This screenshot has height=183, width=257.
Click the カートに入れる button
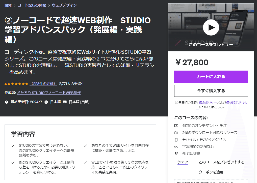coord(211,76)
